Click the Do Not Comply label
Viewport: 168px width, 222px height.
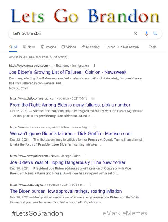pos(129,47)
